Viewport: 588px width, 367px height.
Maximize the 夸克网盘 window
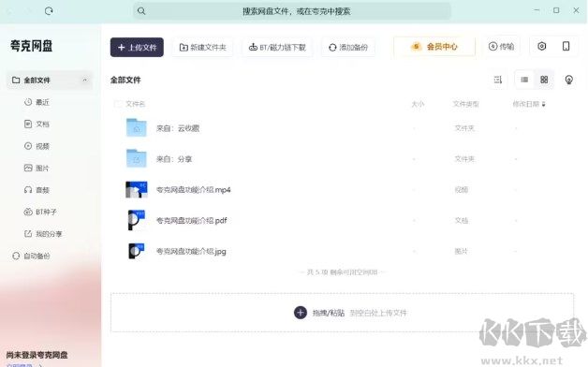point(556,10)
